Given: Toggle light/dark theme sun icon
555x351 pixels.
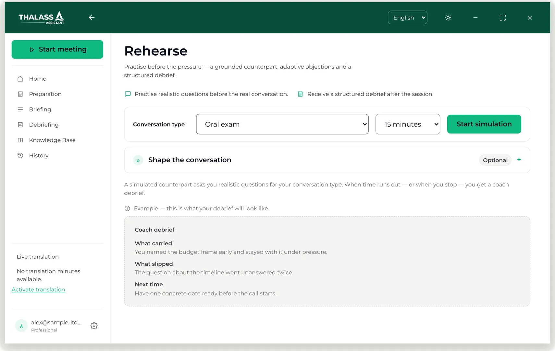Looking at the screenshot, I should [x=448, y=18].
